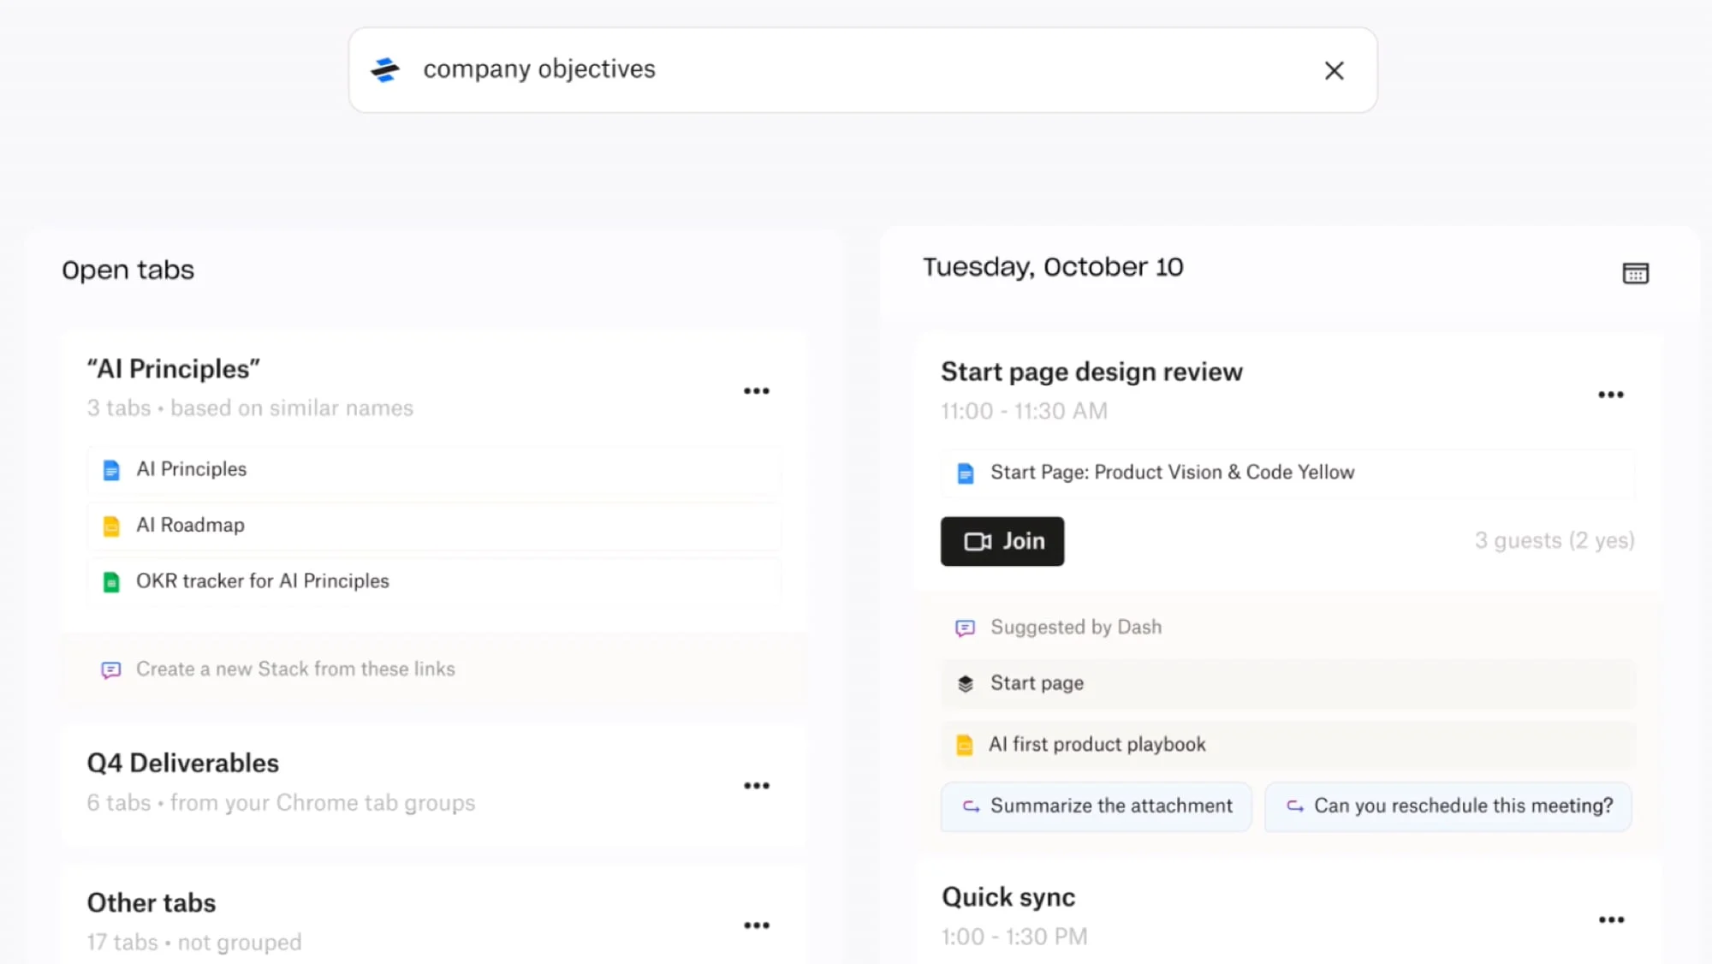This screenshot has height=964, width=1712.
Task: Open AI first product playbook
Action: point(1287,745)
